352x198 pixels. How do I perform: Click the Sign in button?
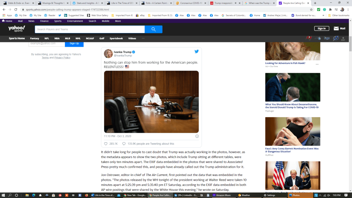coord(321,29)
